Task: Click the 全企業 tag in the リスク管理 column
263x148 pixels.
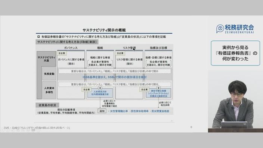Action: (120, 53)
